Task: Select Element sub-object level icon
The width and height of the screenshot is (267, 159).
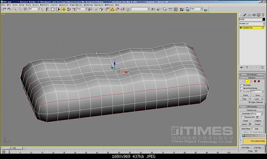Action: point(259,81)
